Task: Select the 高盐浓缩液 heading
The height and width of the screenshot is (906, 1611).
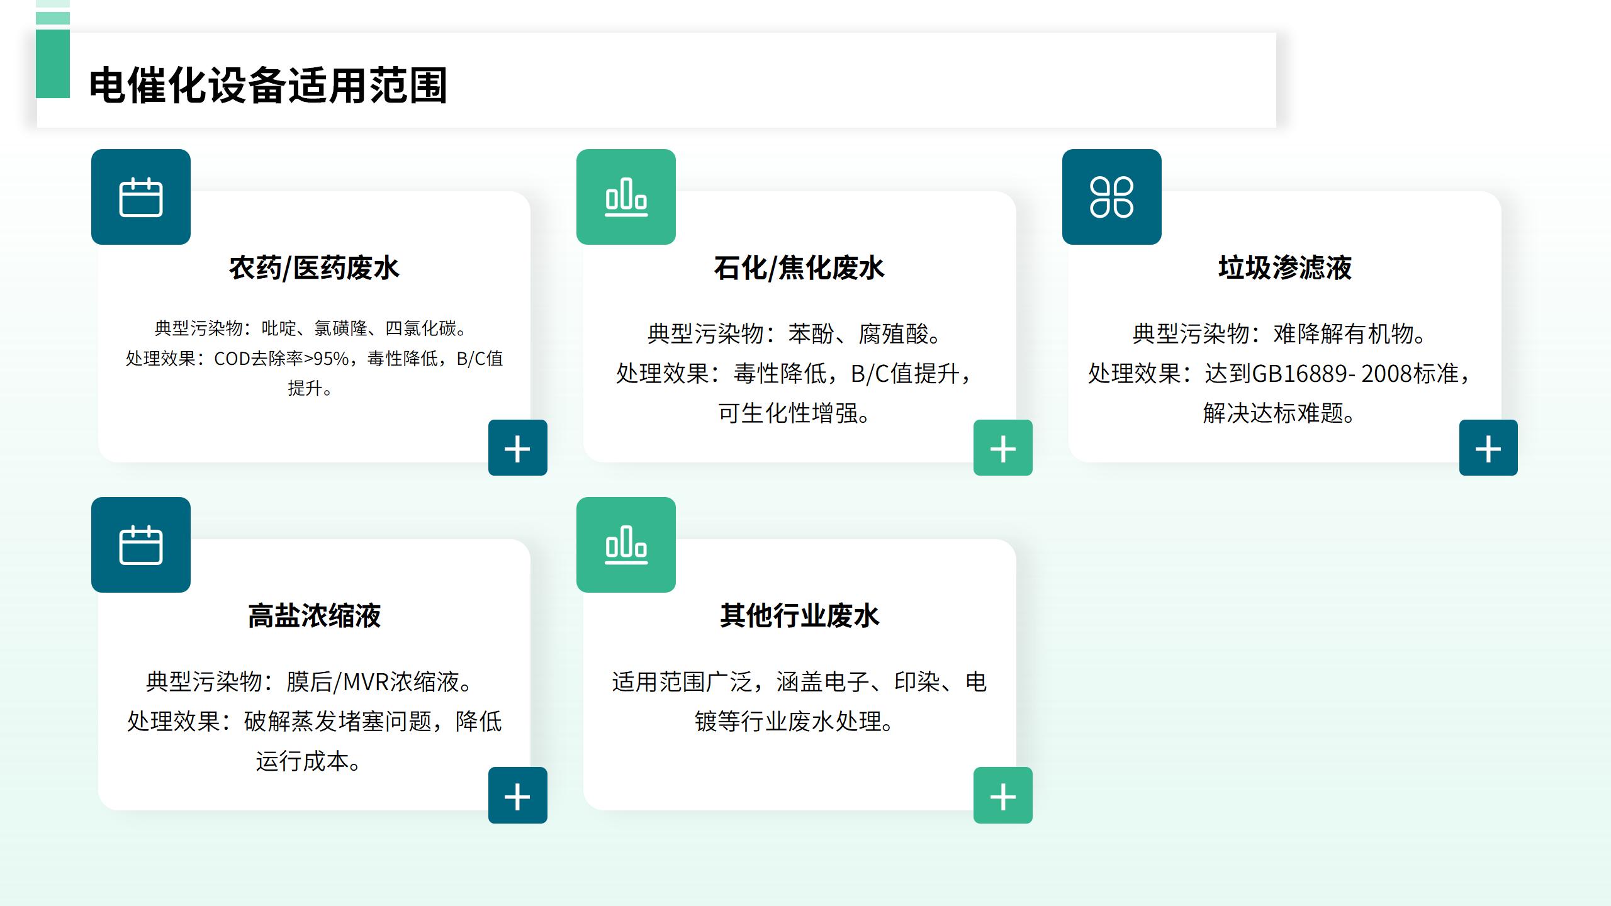Action: pyautogui.click(x=314, y=616)
